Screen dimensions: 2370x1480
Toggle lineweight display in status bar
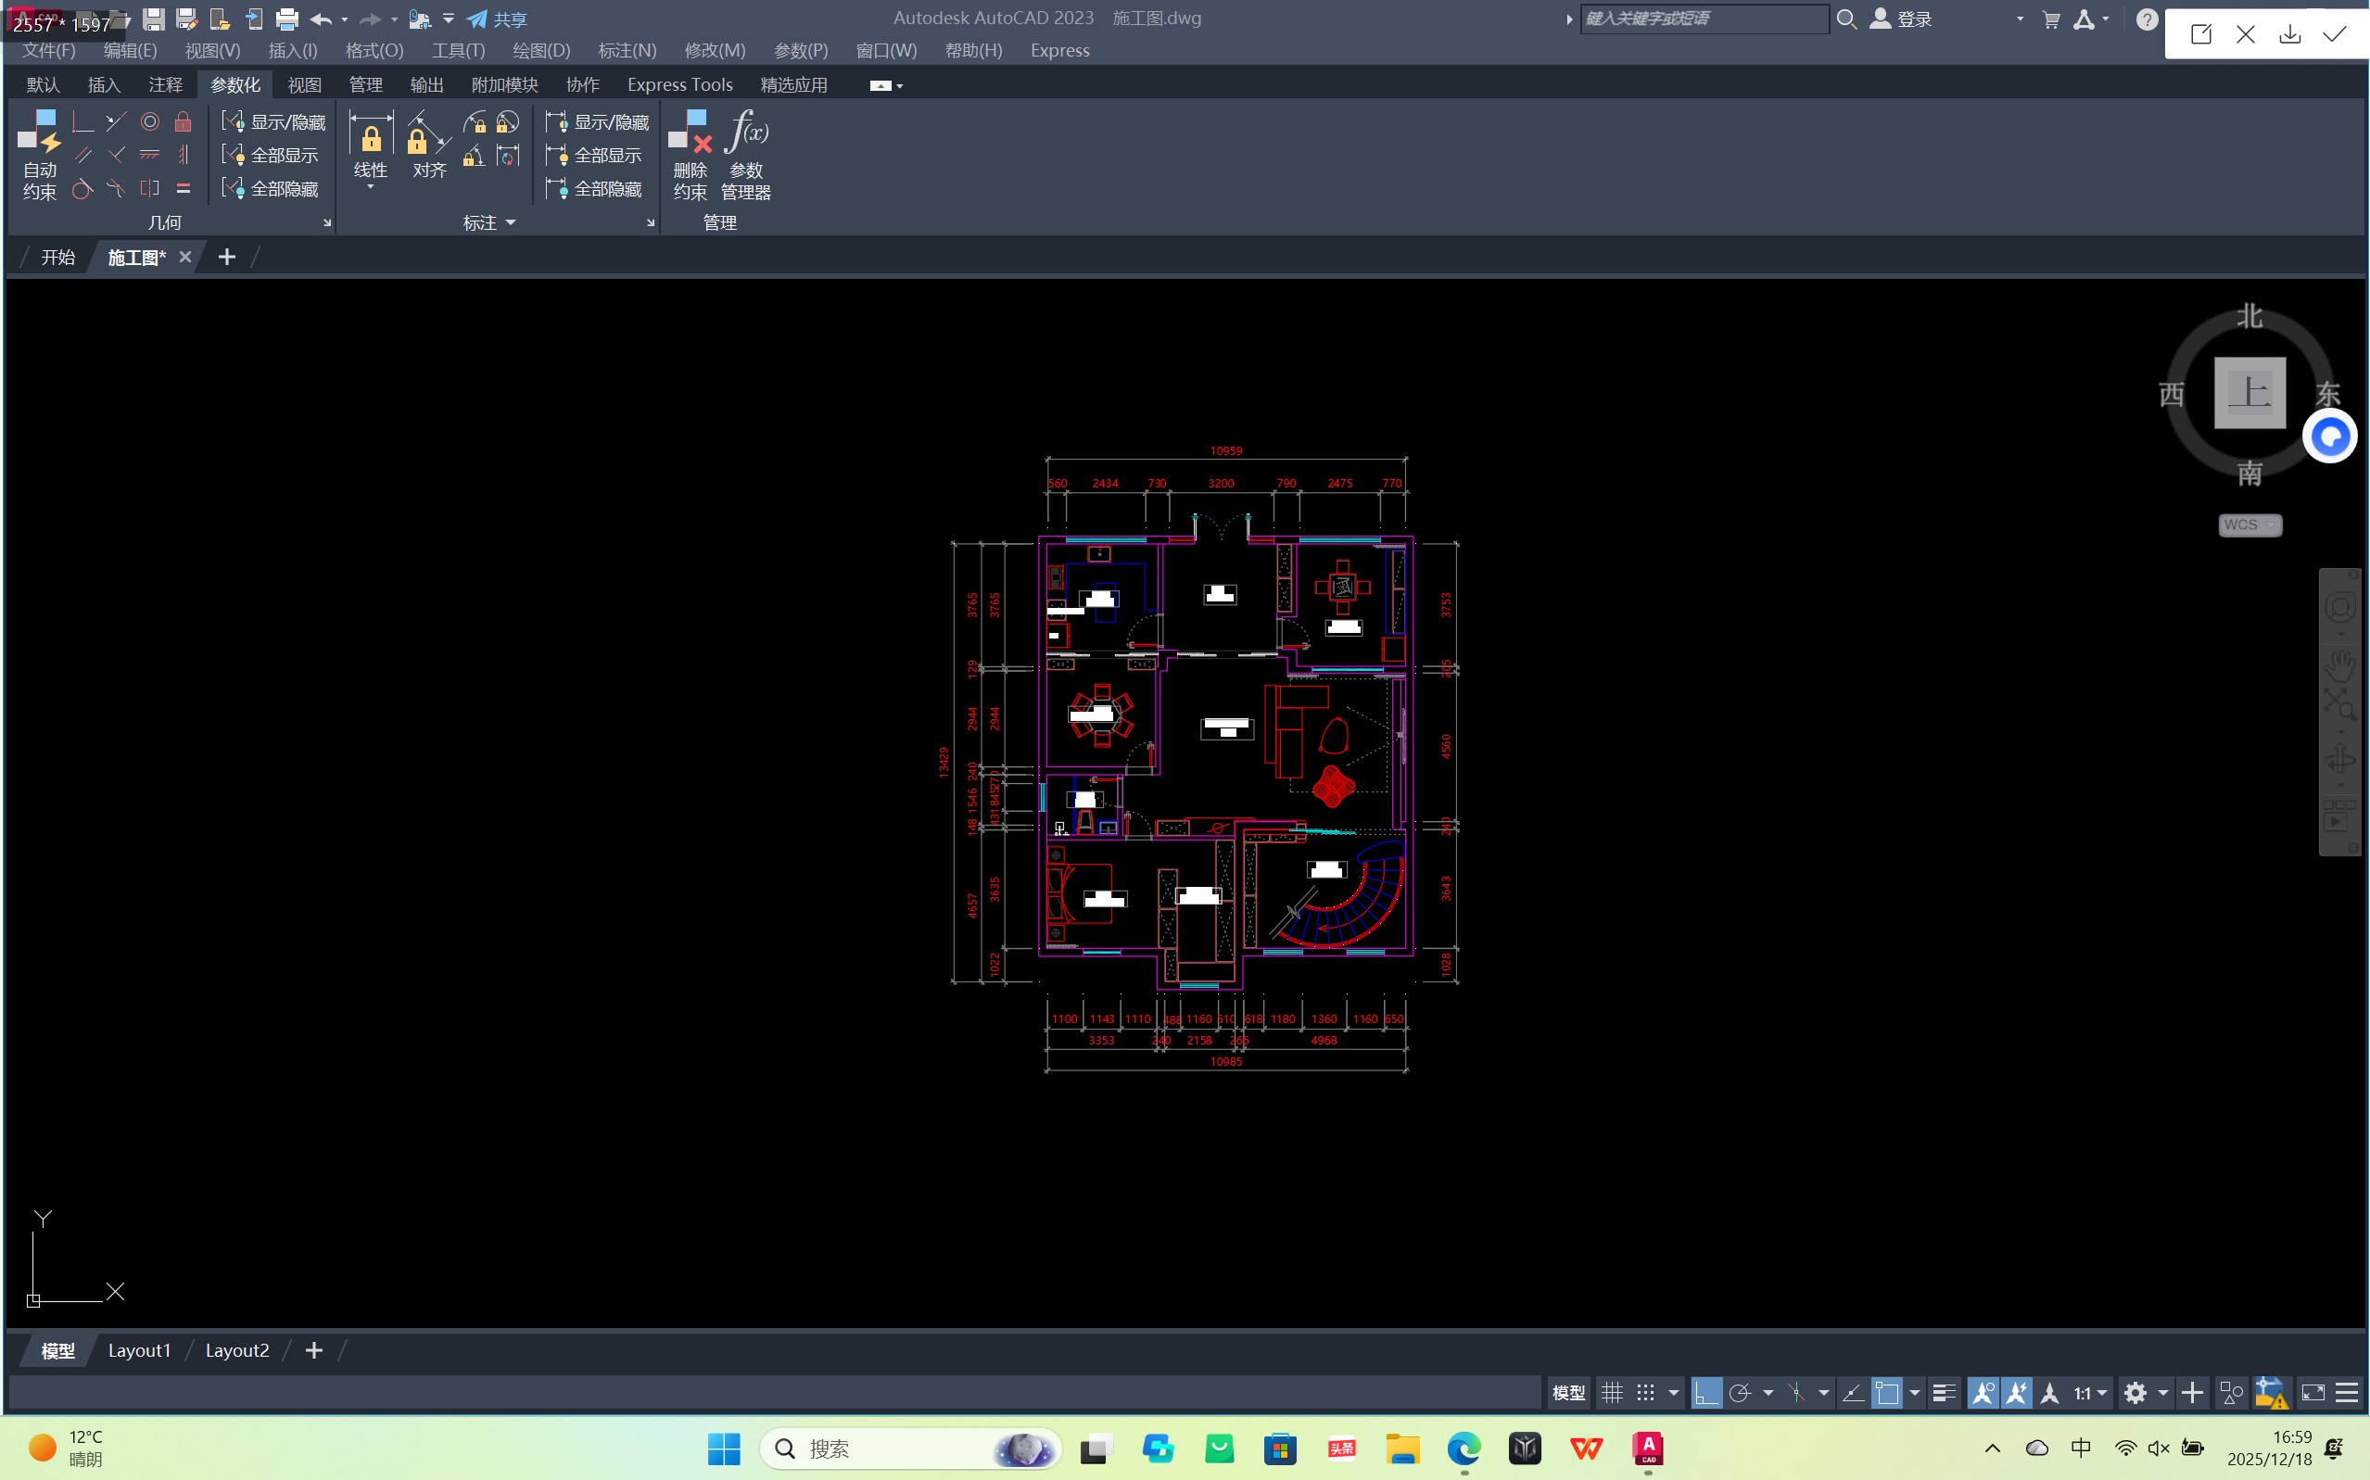(1945, 1392)
